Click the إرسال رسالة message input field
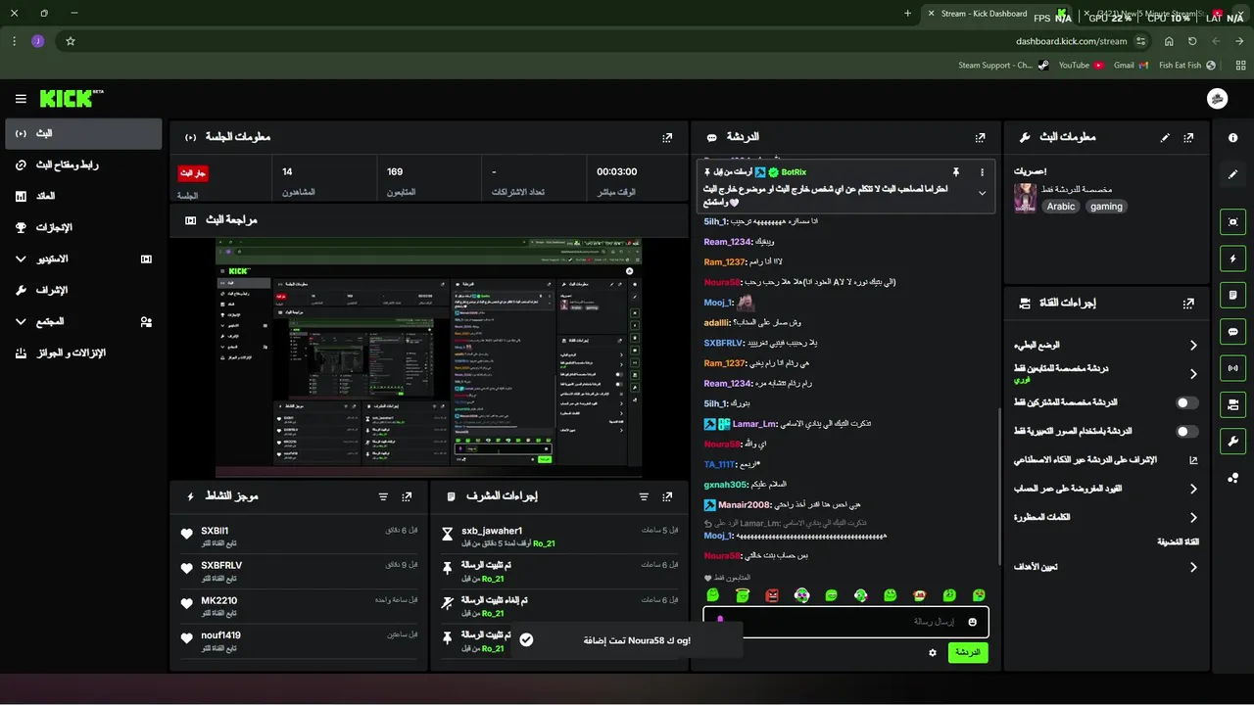 [x=845, y=622]
